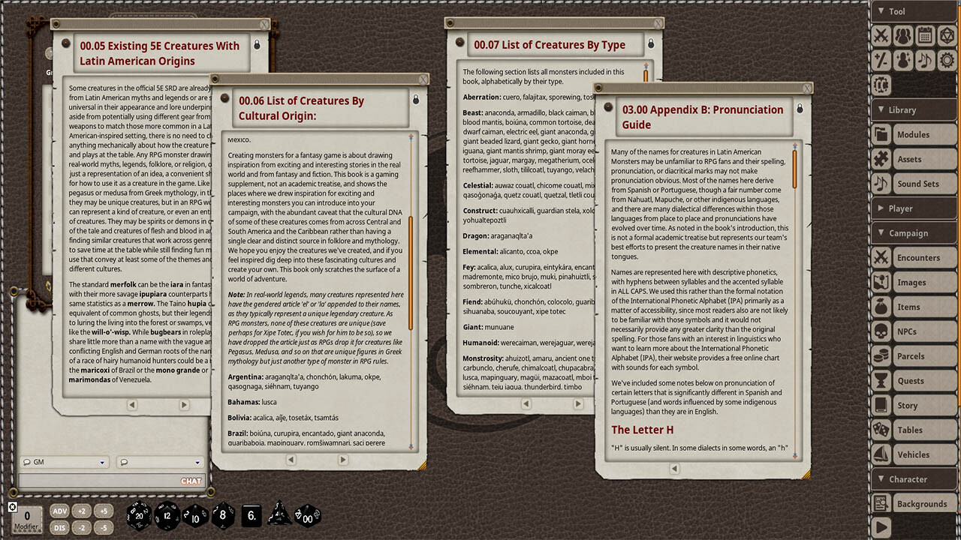
Task: Open Modules from the Library panel
Action: tap(914, 134)
